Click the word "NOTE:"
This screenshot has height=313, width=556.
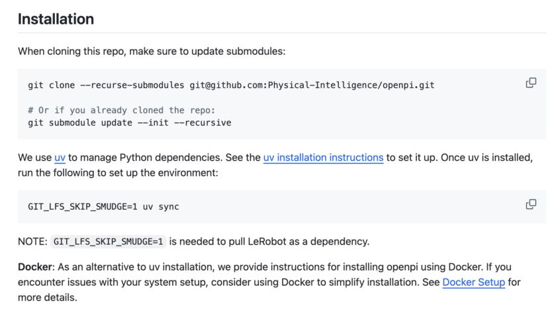coord(32,242)
